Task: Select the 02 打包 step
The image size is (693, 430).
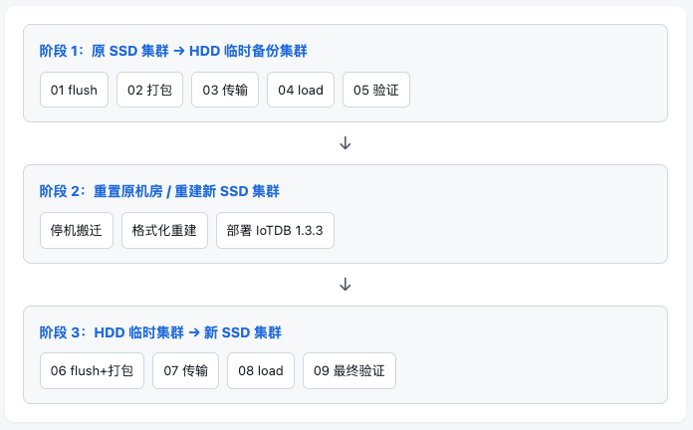Action: [x=149, y=90]
